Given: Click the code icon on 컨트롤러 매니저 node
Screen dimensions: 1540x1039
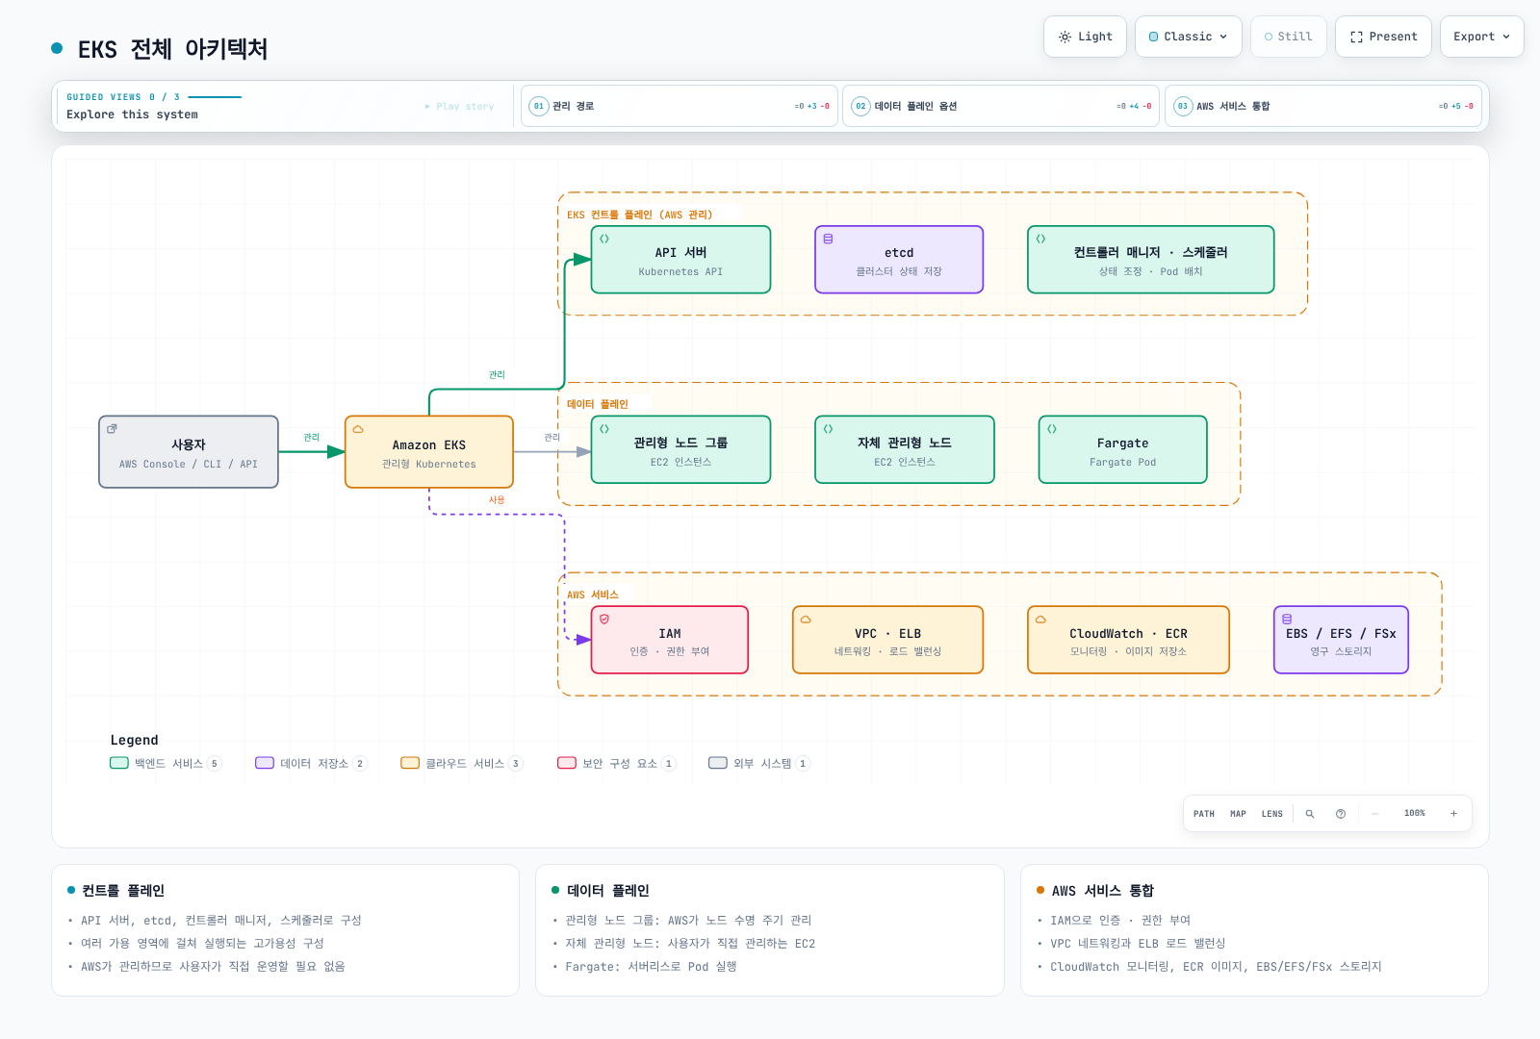Looking at the screenshot, I should click(1040, 239).
